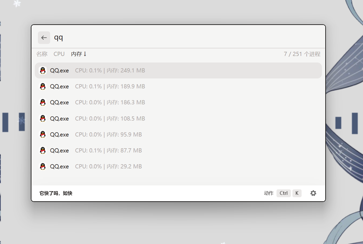Screen dimensions: 363x244
Task: Click penguin icon of 189.9 MB process
Action: pyautogui.click(x=43, y=86)
